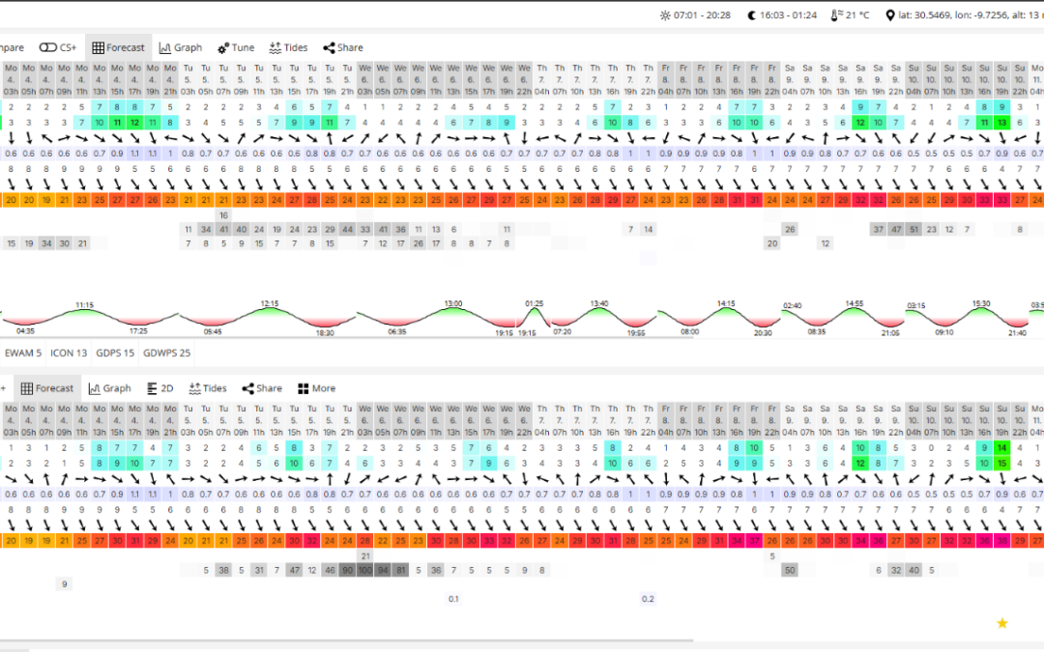1044x652 pixels.
Task: Select the Forecast tab beside the CS+ toggle
Action: coord(119,47)
